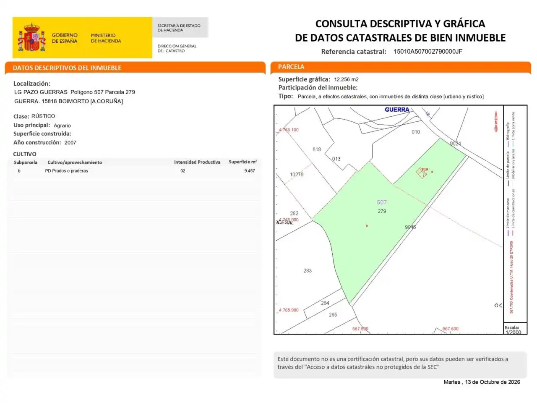Select the construction year "2007"
Viewport: 537px width, 403px height.
(70, 143)
